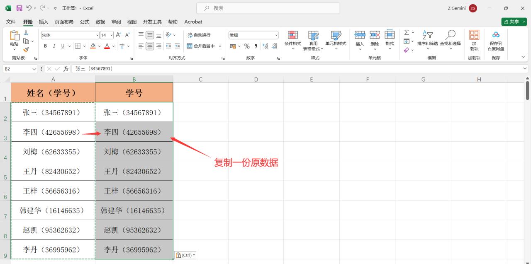
Task: Open the number format 常规 dropdown
Action: pyautogui.click(x=276, y=35)
